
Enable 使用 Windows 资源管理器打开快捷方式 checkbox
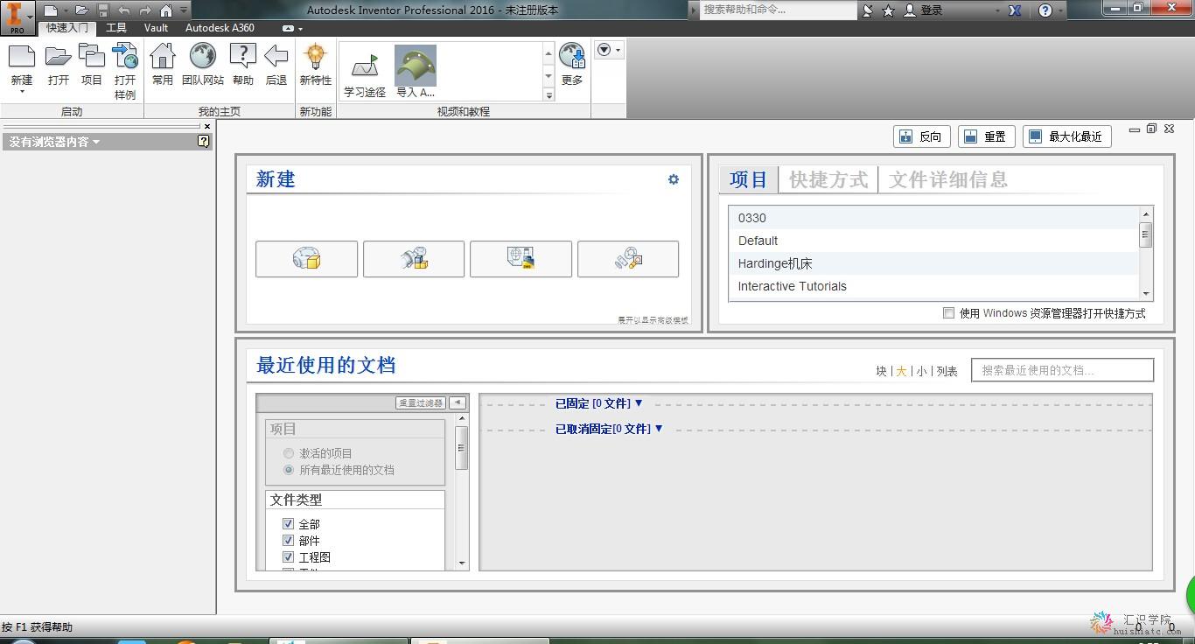click(x=948, y=312)
